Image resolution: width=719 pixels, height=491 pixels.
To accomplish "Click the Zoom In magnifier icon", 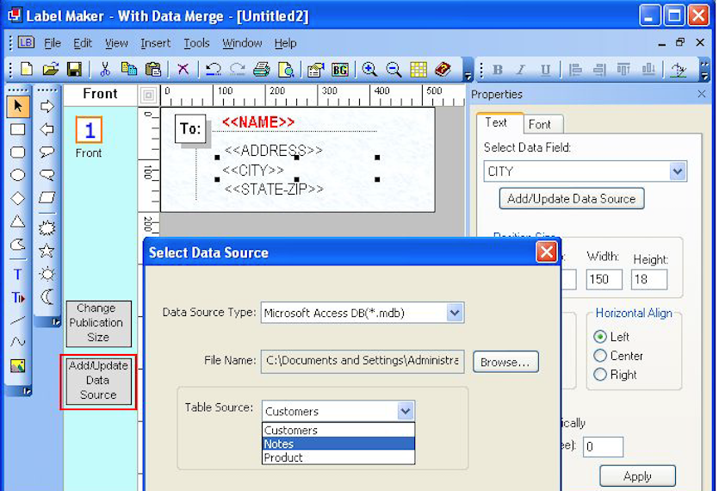I will 369,69.
